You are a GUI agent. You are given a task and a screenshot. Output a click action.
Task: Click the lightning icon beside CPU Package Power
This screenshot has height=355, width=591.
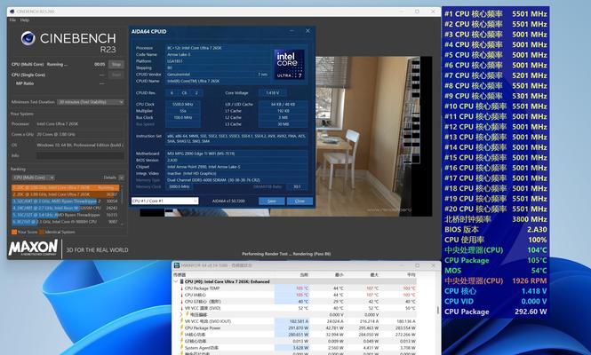click(x=181, y=328)
